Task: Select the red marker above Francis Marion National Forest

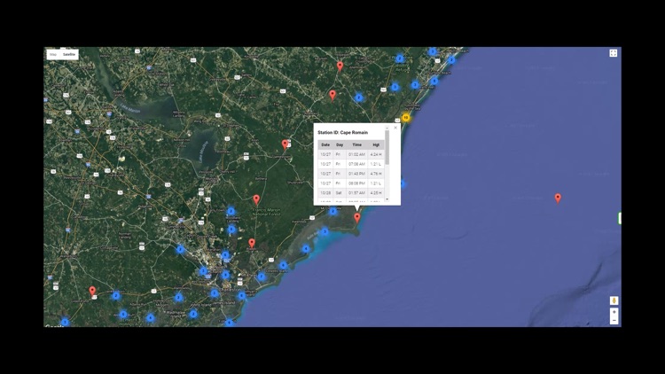Action: [x=256, y=199]
